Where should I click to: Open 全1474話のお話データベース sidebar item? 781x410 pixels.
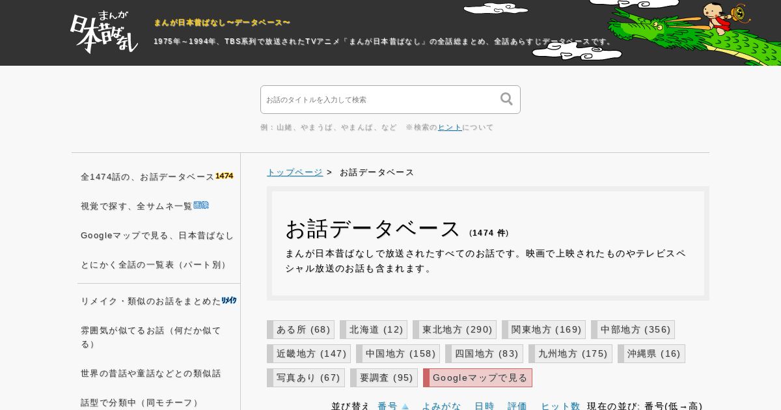[x=148, y=177]
